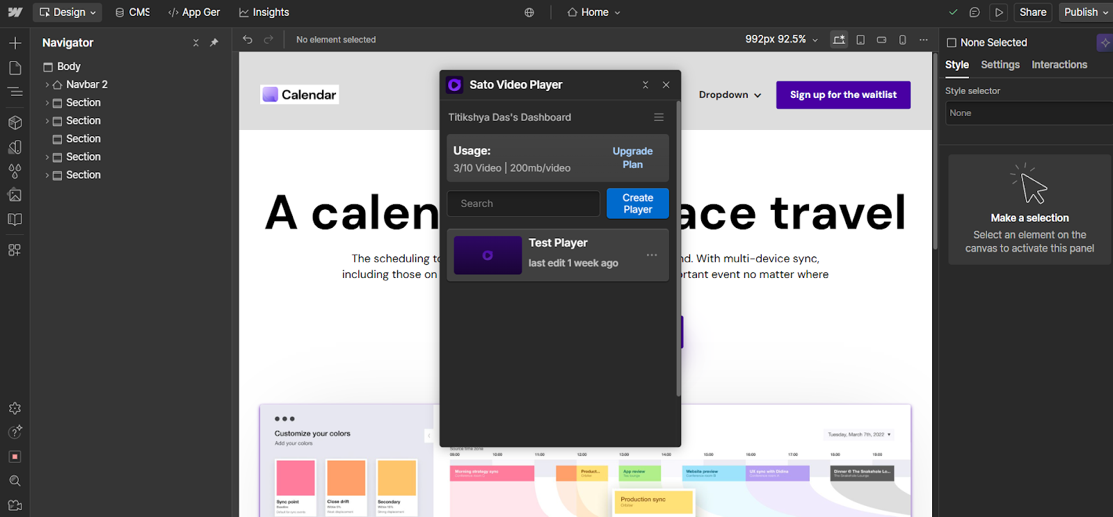The image size is (1113, 517).
Task: Toggle the Navigator panel icon in sidebar
Action: click(x=15, y=92)
